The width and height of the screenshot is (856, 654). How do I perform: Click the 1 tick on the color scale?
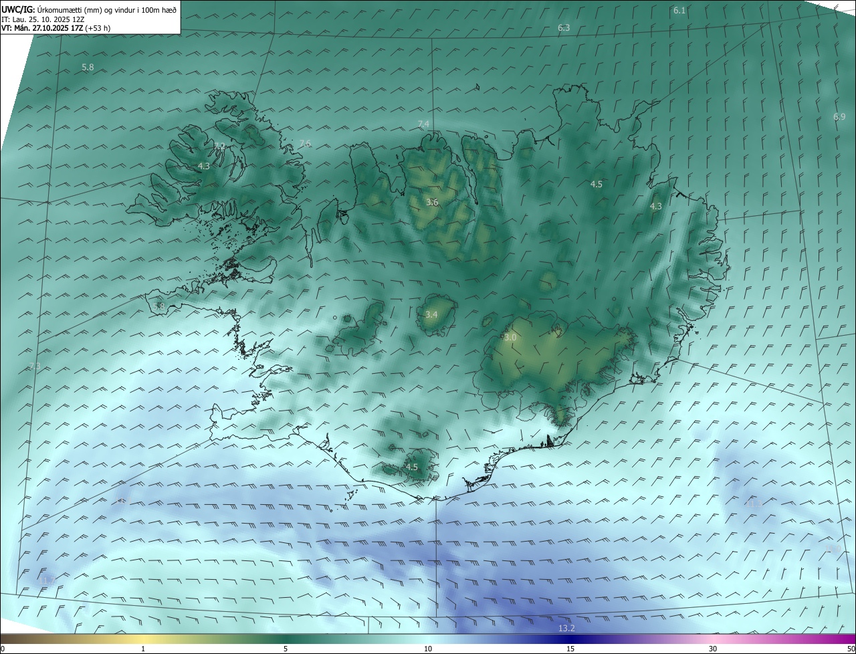pyautogui.click(x=143, y=649)
